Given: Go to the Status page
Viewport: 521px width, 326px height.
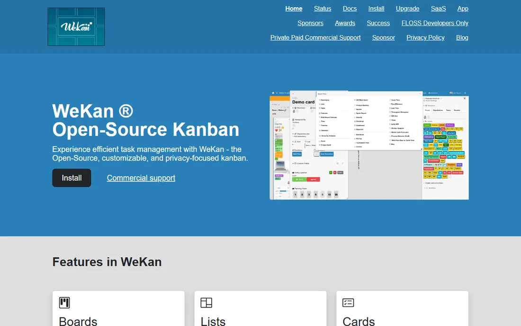Looking at the screenshot, I should tap(322, 9).
